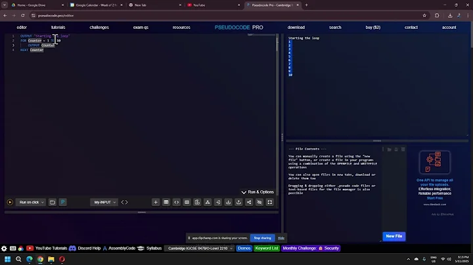This screenshot has width=473, height=265.
Task: Click the table layout icon in toolbar
Action: (166, 203)
